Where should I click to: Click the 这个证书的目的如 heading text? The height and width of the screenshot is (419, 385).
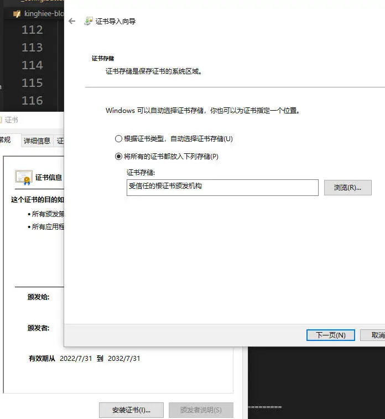[38, 200]
